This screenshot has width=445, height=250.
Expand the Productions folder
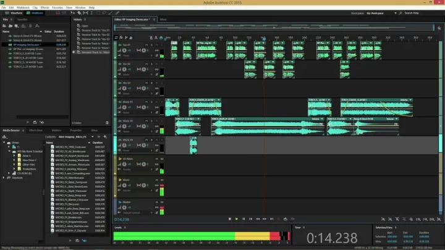(x=14, y=169)
